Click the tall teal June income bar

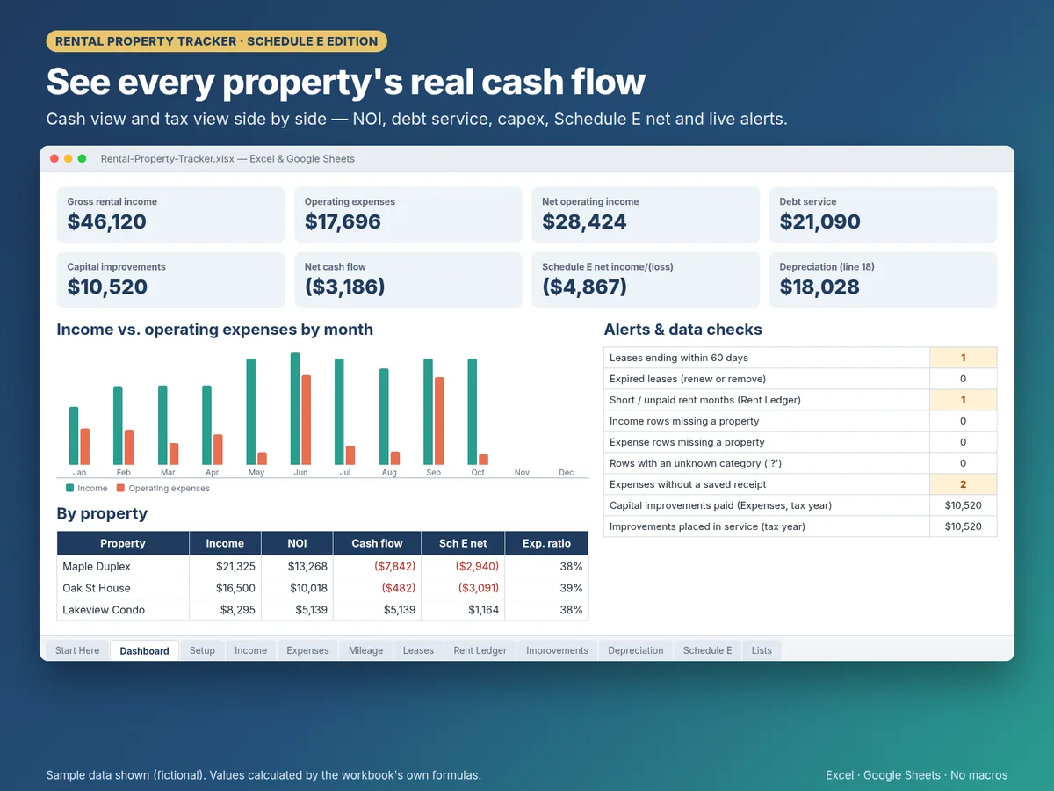pos(295,409)
